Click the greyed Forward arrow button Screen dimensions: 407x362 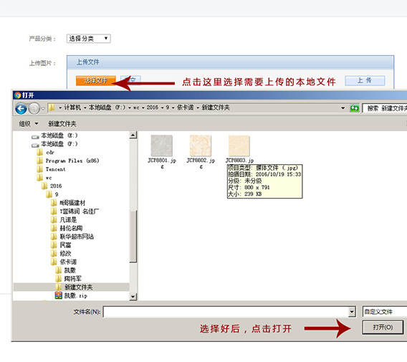tap(34, 108)
